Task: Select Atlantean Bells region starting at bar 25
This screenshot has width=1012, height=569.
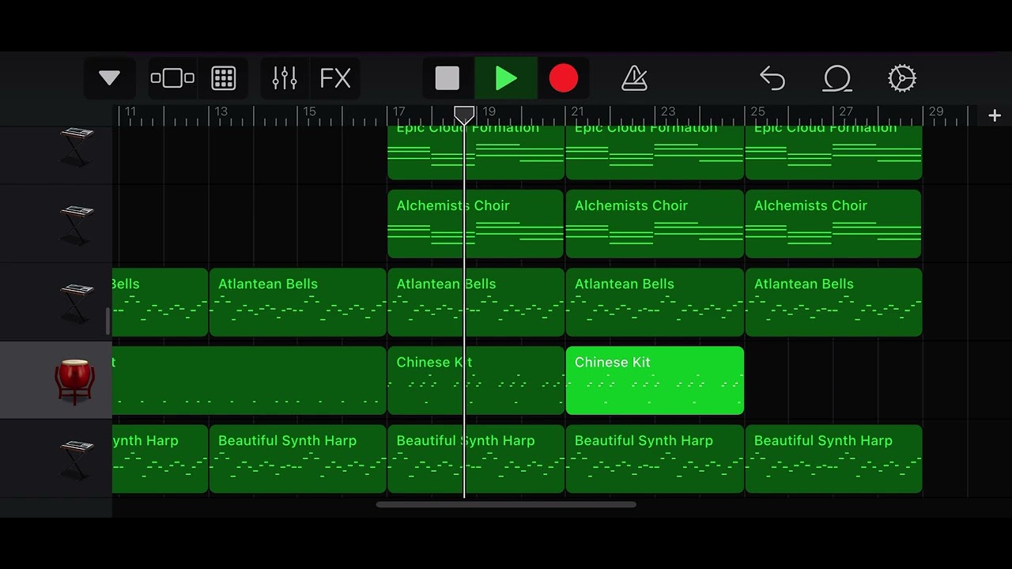Action: pyautogui.click(x=833, y=302)
